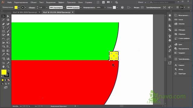
Task: Click the toolbox yellow fill swatch
Action: (x=4, y=72)
